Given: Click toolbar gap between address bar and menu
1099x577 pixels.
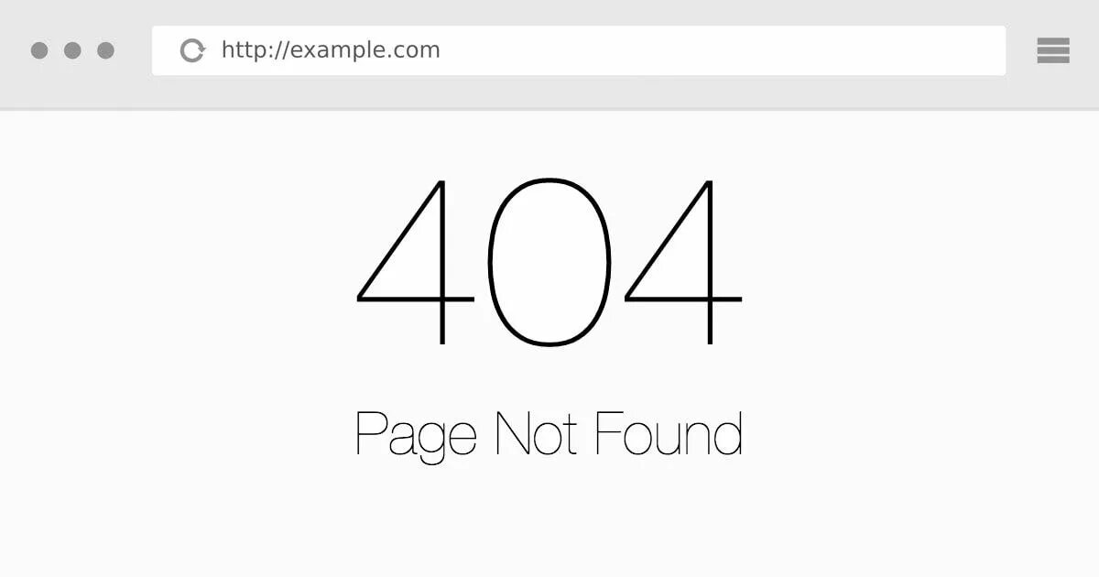Looking at the screenshot, I should [1021, 50].
